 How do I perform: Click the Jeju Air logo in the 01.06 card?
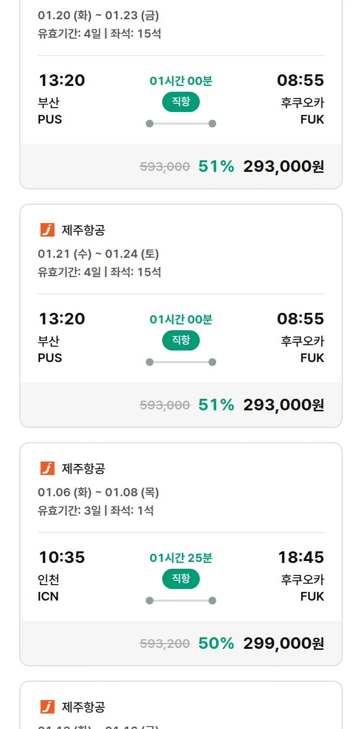[x=47, y=468]
